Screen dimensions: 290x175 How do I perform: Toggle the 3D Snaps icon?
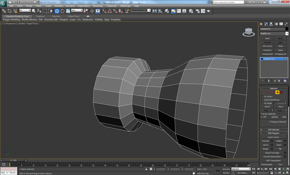[x=104, y=11]
